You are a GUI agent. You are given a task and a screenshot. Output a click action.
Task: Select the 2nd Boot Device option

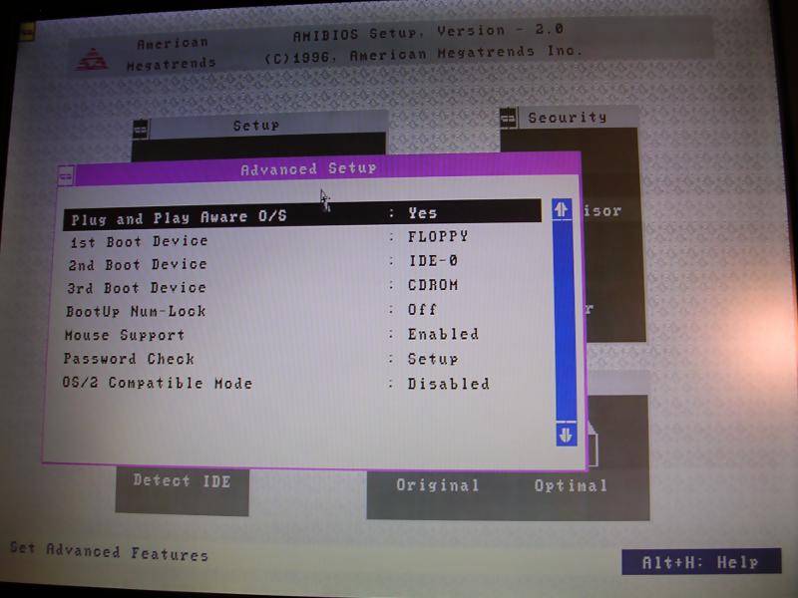pos(138,265)
